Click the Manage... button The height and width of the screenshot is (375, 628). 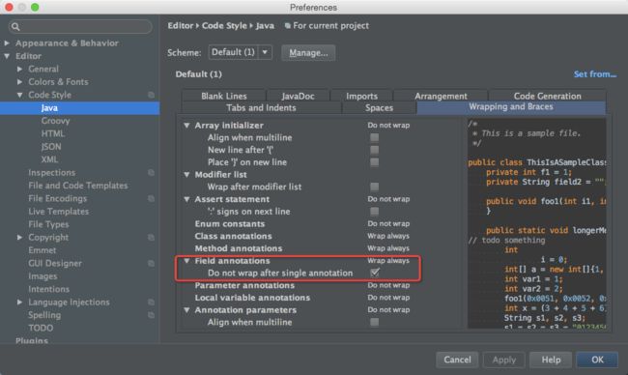pos(308,52)
